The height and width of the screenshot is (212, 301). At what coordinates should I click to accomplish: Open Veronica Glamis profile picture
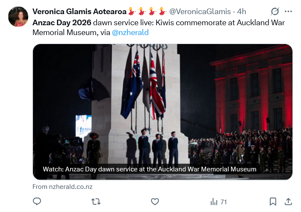18,17
